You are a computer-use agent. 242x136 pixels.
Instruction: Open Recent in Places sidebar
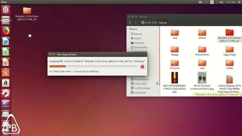pos(137,34)
